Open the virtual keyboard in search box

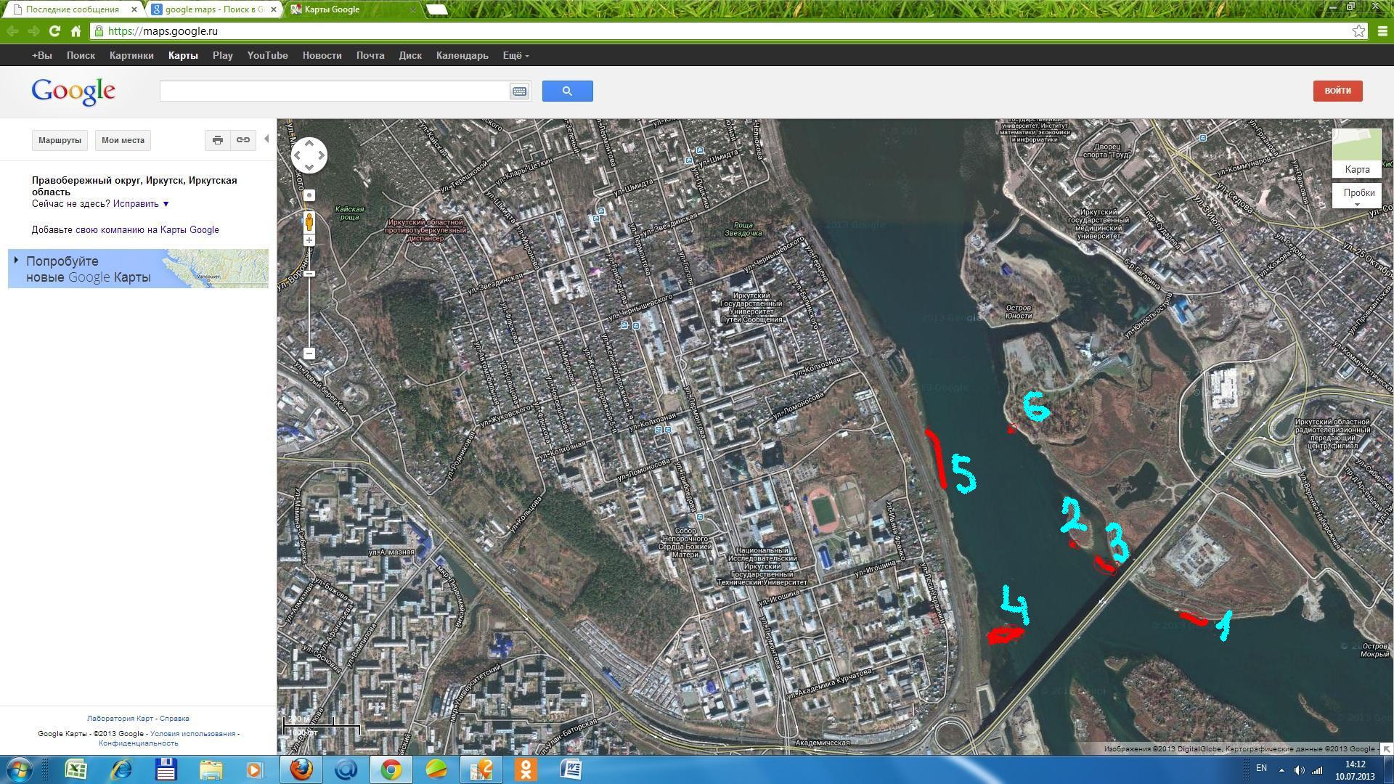[519, 91]
